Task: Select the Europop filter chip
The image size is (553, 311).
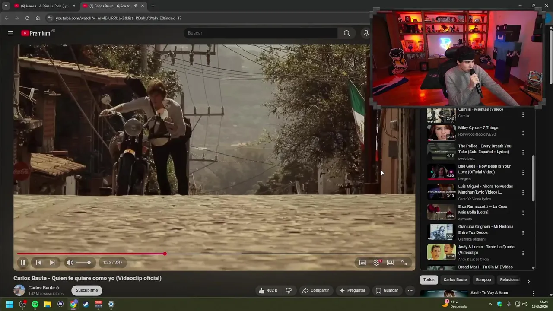Action: [483, 279]
